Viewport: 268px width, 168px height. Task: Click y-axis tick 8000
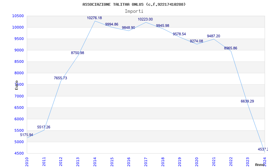[19, 73]
